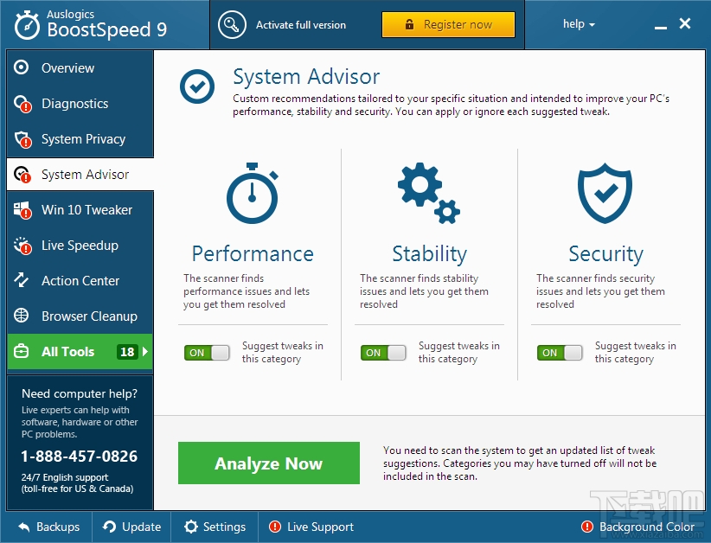The width and height of the screenshot is (711, 543).
Task: Switch to the Overview tab
Action: (61, 68)
